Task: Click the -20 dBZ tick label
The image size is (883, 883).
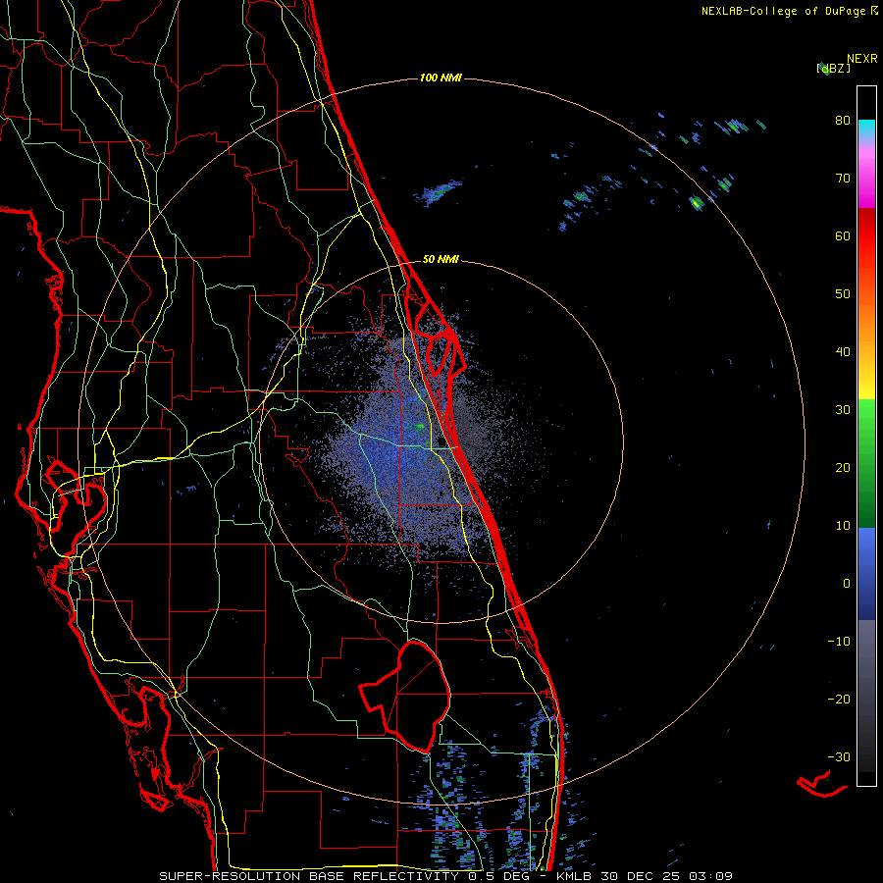Action: [839, 699]
